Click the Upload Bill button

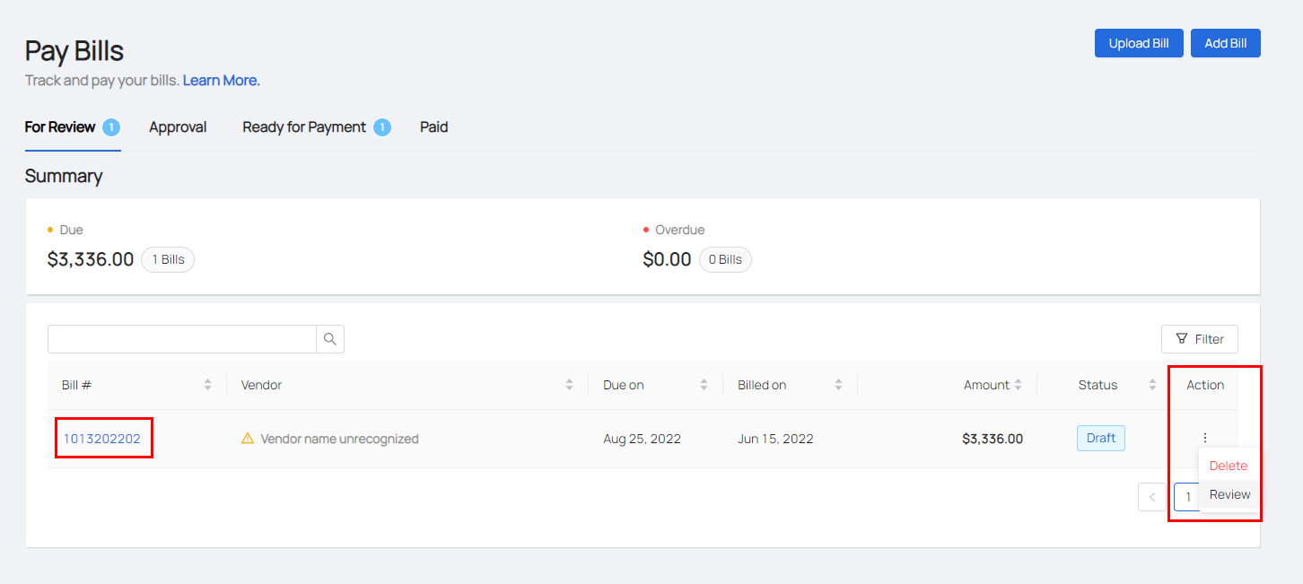click(x=1139, y=43)
